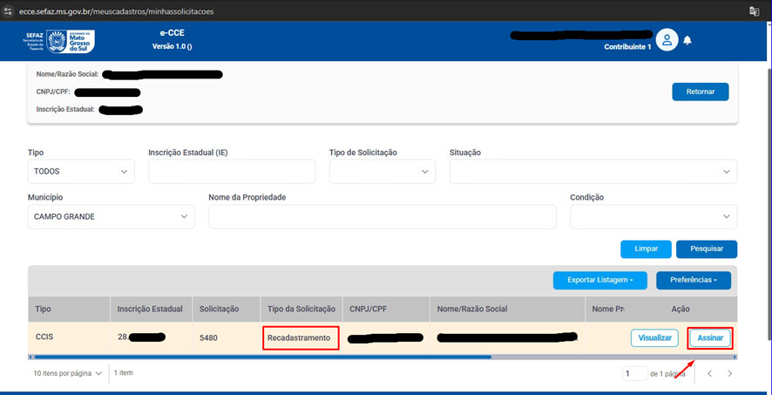Screen dimensions: 772x395
Task: Click the Nome da Propriedade input field
Action: (382, 216)
